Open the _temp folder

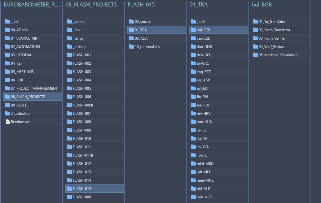(x=95, y=38)
